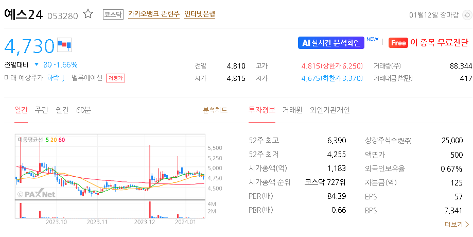Click the EPS value 57
Viewport: 473px width, 237px height.
[x=459, y=197]
